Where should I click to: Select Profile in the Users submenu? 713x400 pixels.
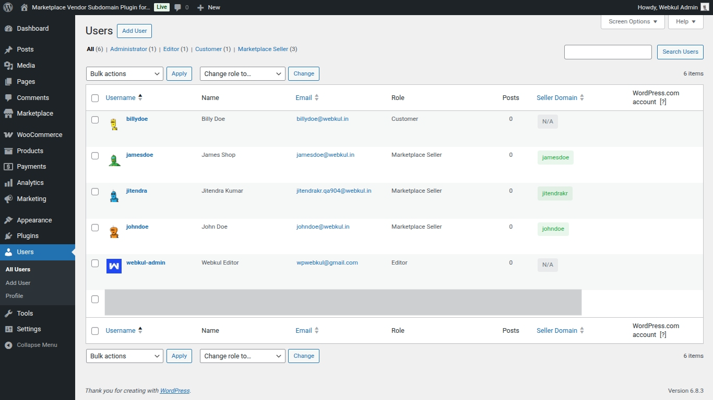coord(14,295)
